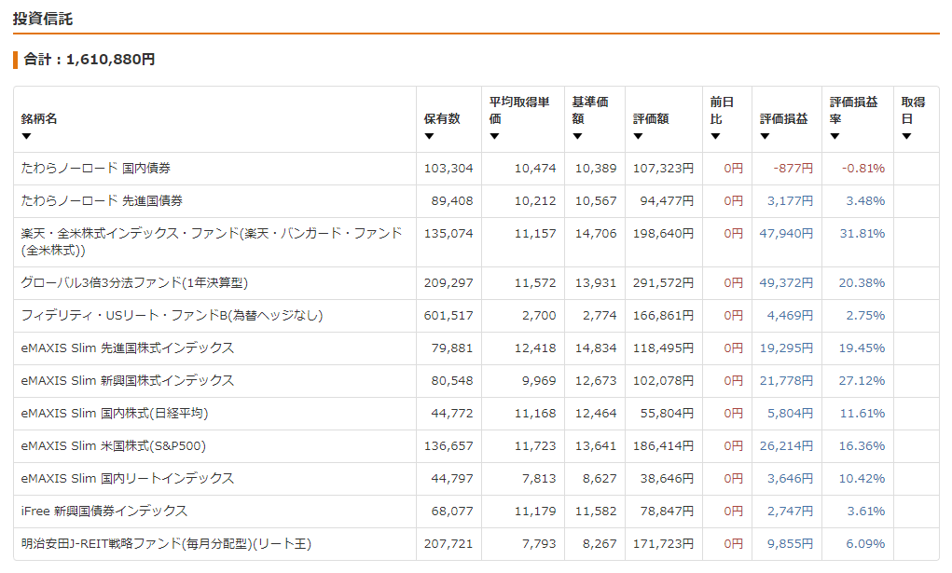
Task: Select the 投資信託 section heading
Action: [x=43, y=19]
